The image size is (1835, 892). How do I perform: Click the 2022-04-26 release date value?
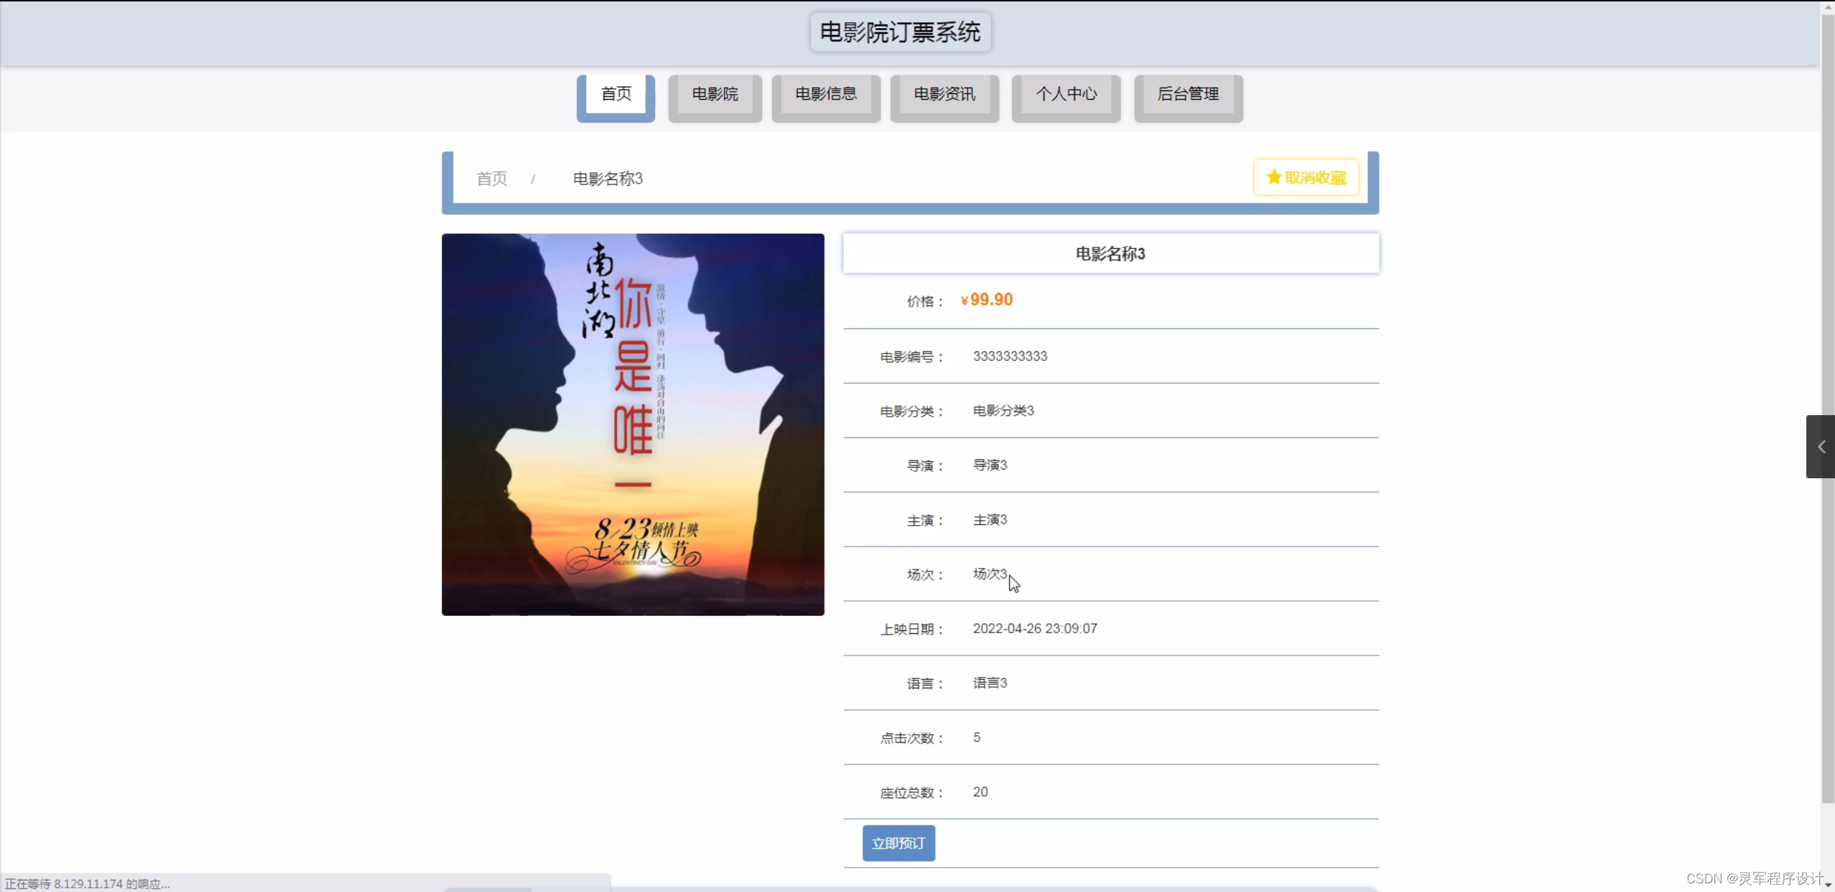click(1034, 629)
